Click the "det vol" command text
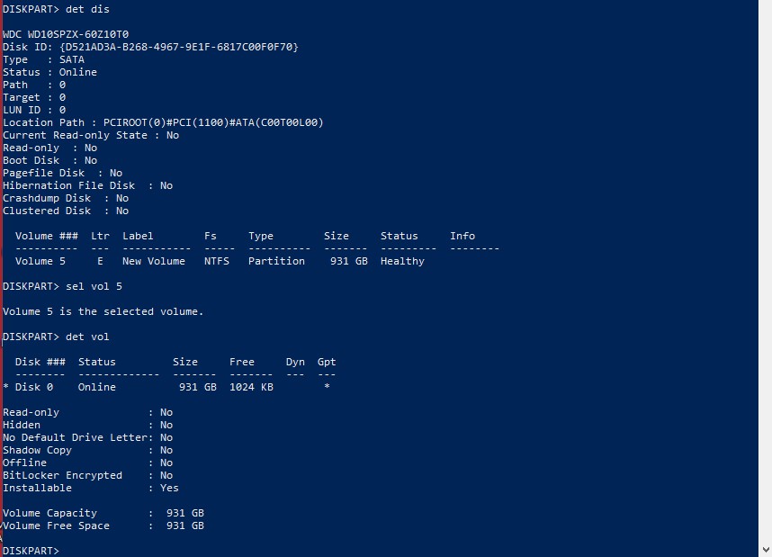 tap(88, 337)
